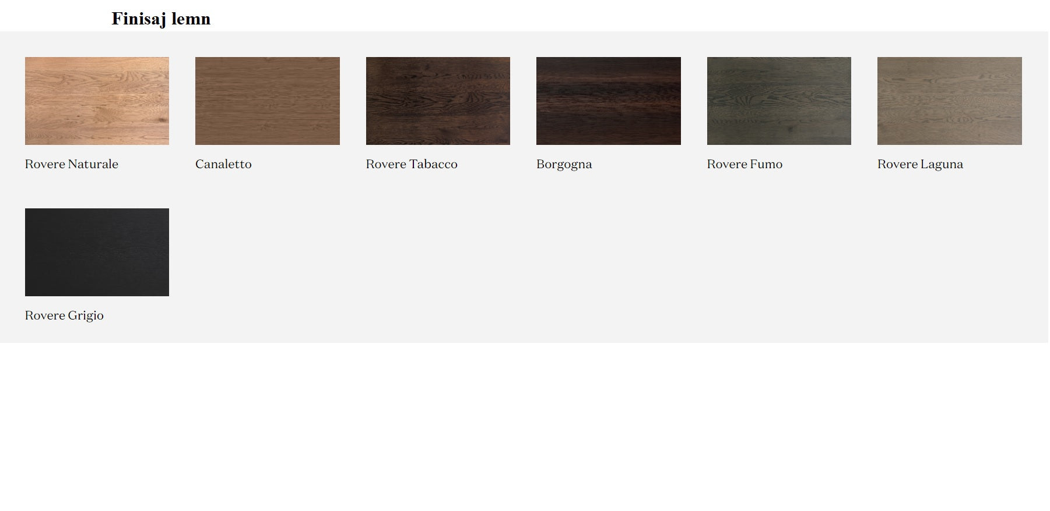Image resolution: width=1050 pixels, height=511 pixels.
Task: Click the Rovere Laguna caption
Action: (920, 165)
